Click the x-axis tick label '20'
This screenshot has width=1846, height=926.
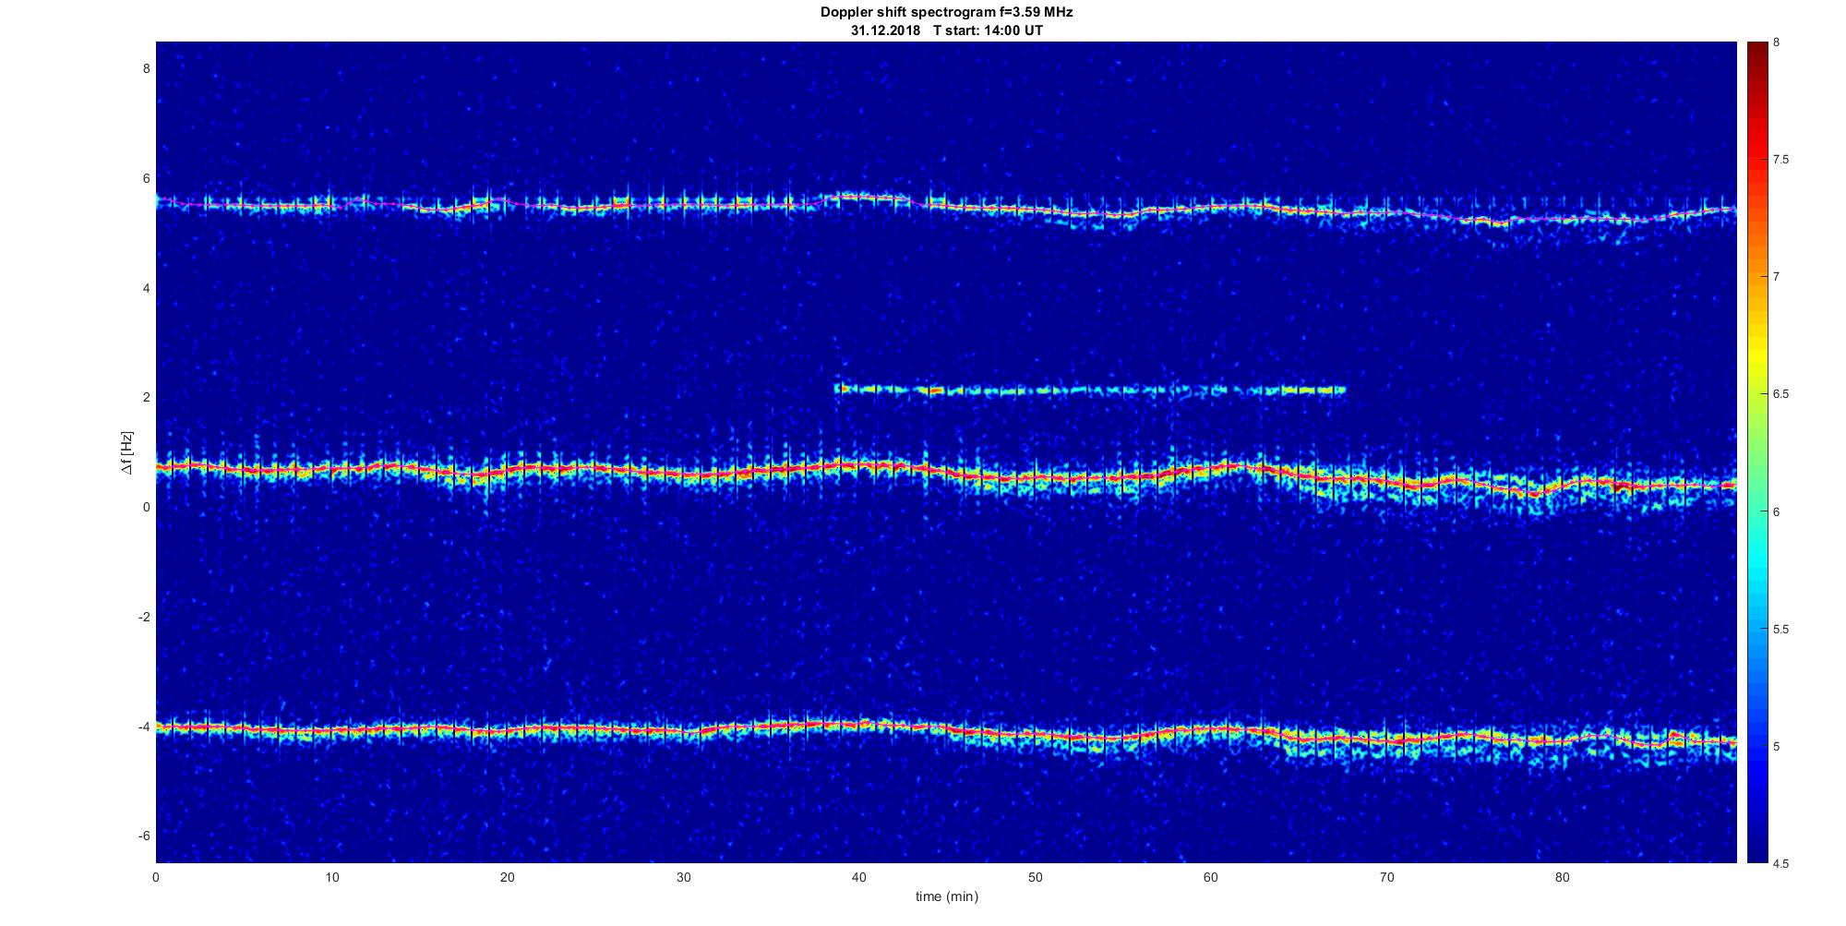[x=508, y=877]
